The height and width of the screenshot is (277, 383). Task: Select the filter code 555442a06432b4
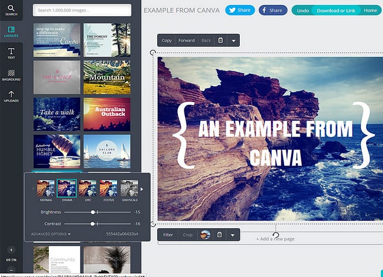pyautogui.click(x=122, y=234)
